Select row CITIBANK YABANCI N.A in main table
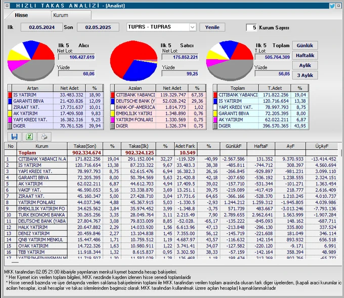344x298 pixels. [x=171, y=159]
